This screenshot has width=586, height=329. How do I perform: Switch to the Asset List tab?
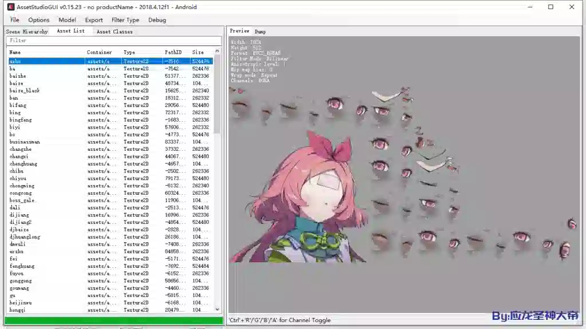(x=70, y=31)
